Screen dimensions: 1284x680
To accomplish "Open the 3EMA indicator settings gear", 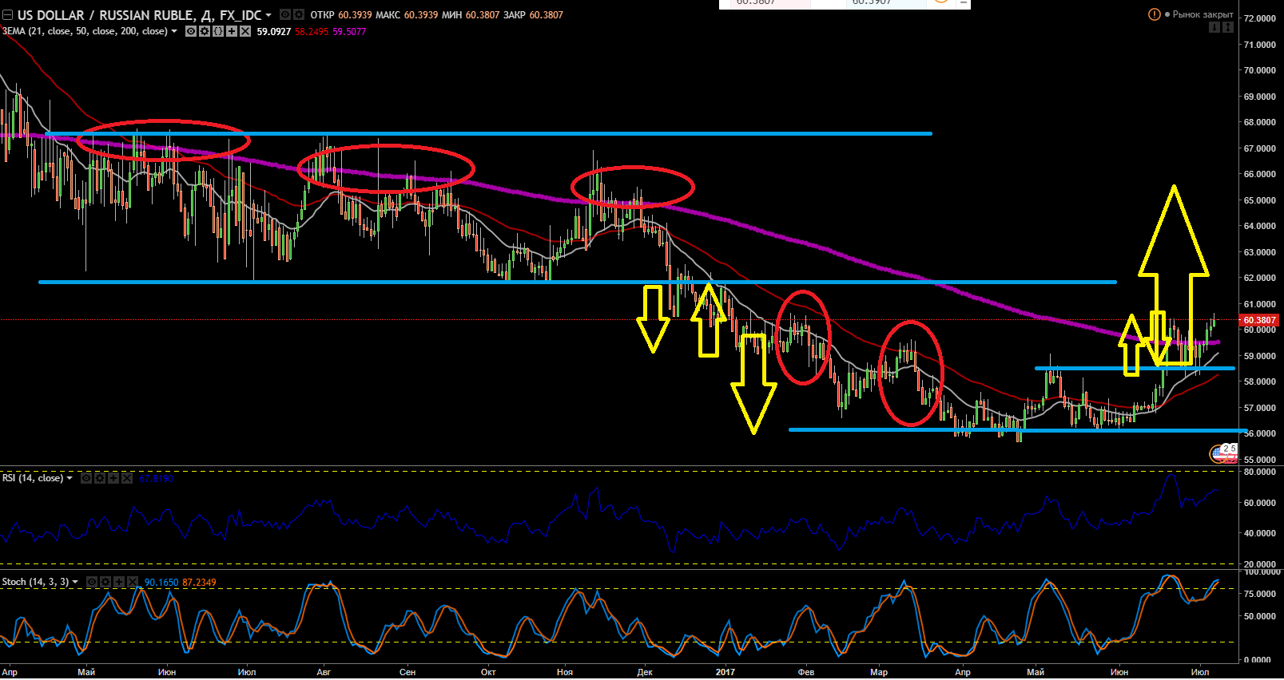I will 204,32.
